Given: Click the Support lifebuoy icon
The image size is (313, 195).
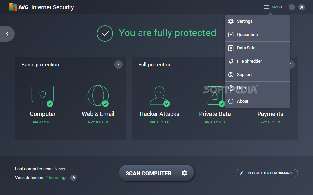Looking at the screenshot, I should (x=231, y=75).
